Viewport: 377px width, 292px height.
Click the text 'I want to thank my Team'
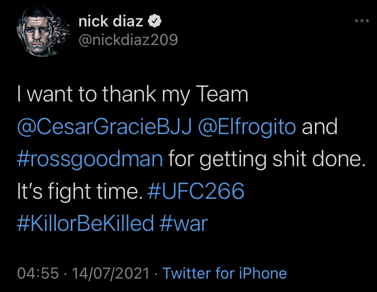point(132,95)
